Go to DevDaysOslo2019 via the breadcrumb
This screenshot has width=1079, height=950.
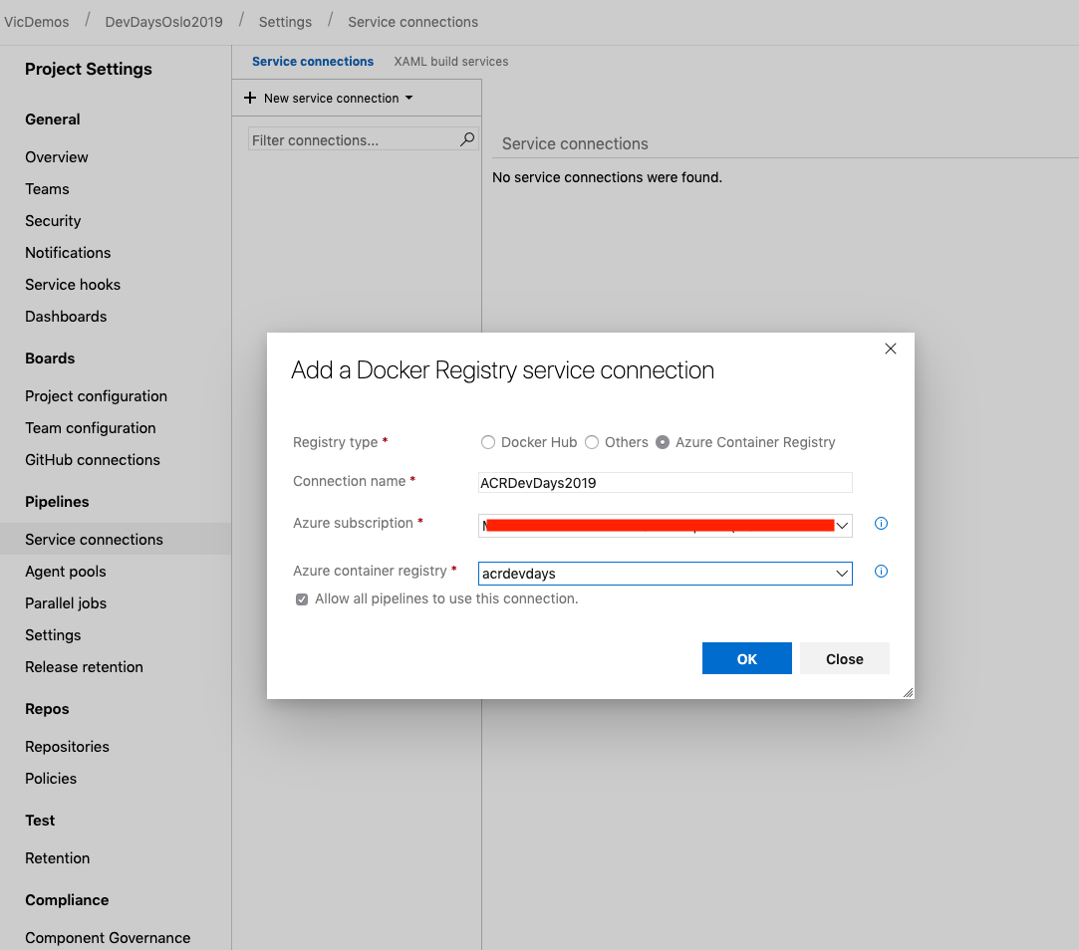(163, 21)
